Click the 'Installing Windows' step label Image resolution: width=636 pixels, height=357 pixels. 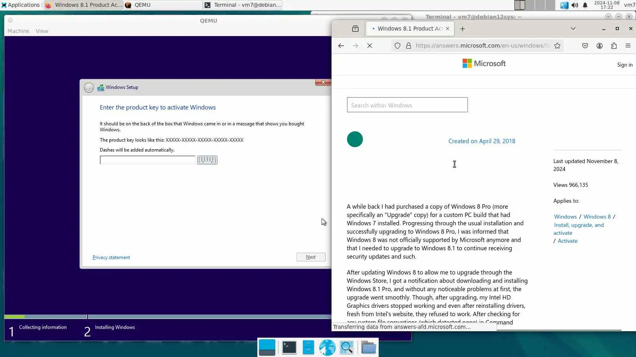coord(115,327)
